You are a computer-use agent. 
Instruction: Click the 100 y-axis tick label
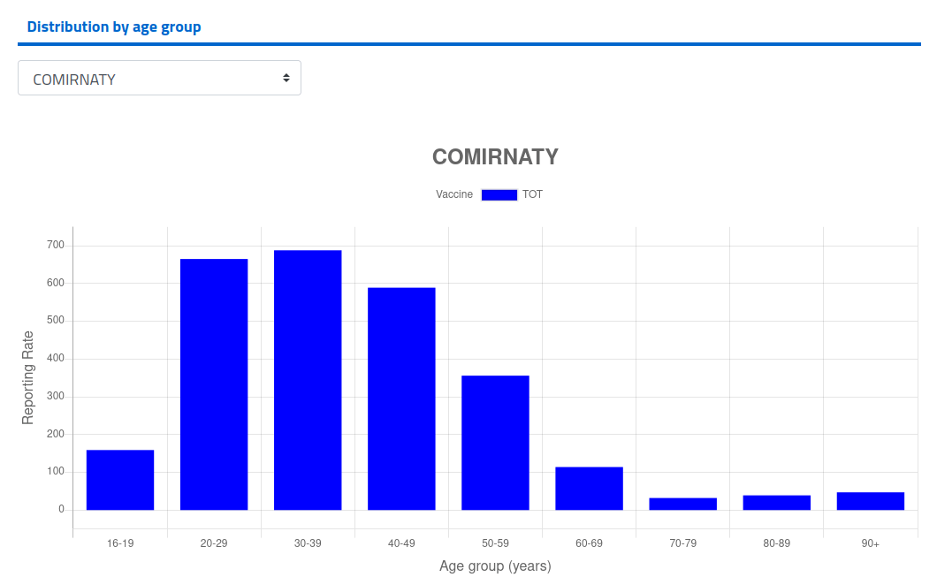tap(56, 471)
